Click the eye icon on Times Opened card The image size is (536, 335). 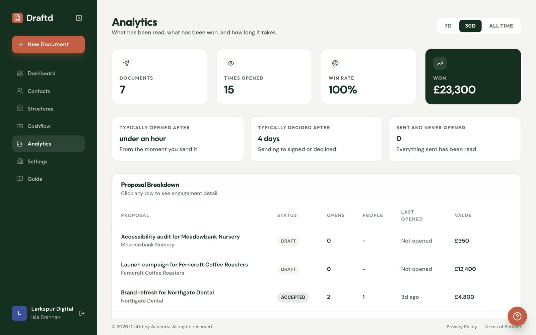click(x=231, y=63)
